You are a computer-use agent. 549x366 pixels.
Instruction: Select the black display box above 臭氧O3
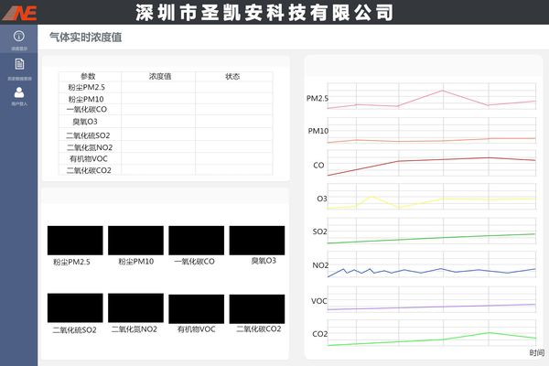[x=257, y=240]
